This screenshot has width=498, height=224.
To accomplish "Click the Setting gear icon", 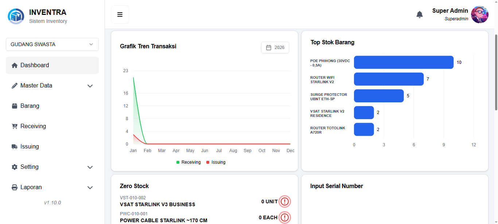I will tap(15, 167).
